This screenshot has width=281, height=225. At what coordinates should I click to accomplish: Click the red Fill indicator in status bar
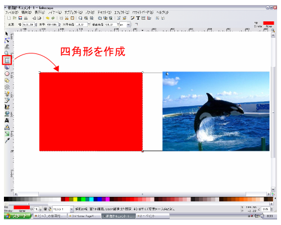pos(22,208)
